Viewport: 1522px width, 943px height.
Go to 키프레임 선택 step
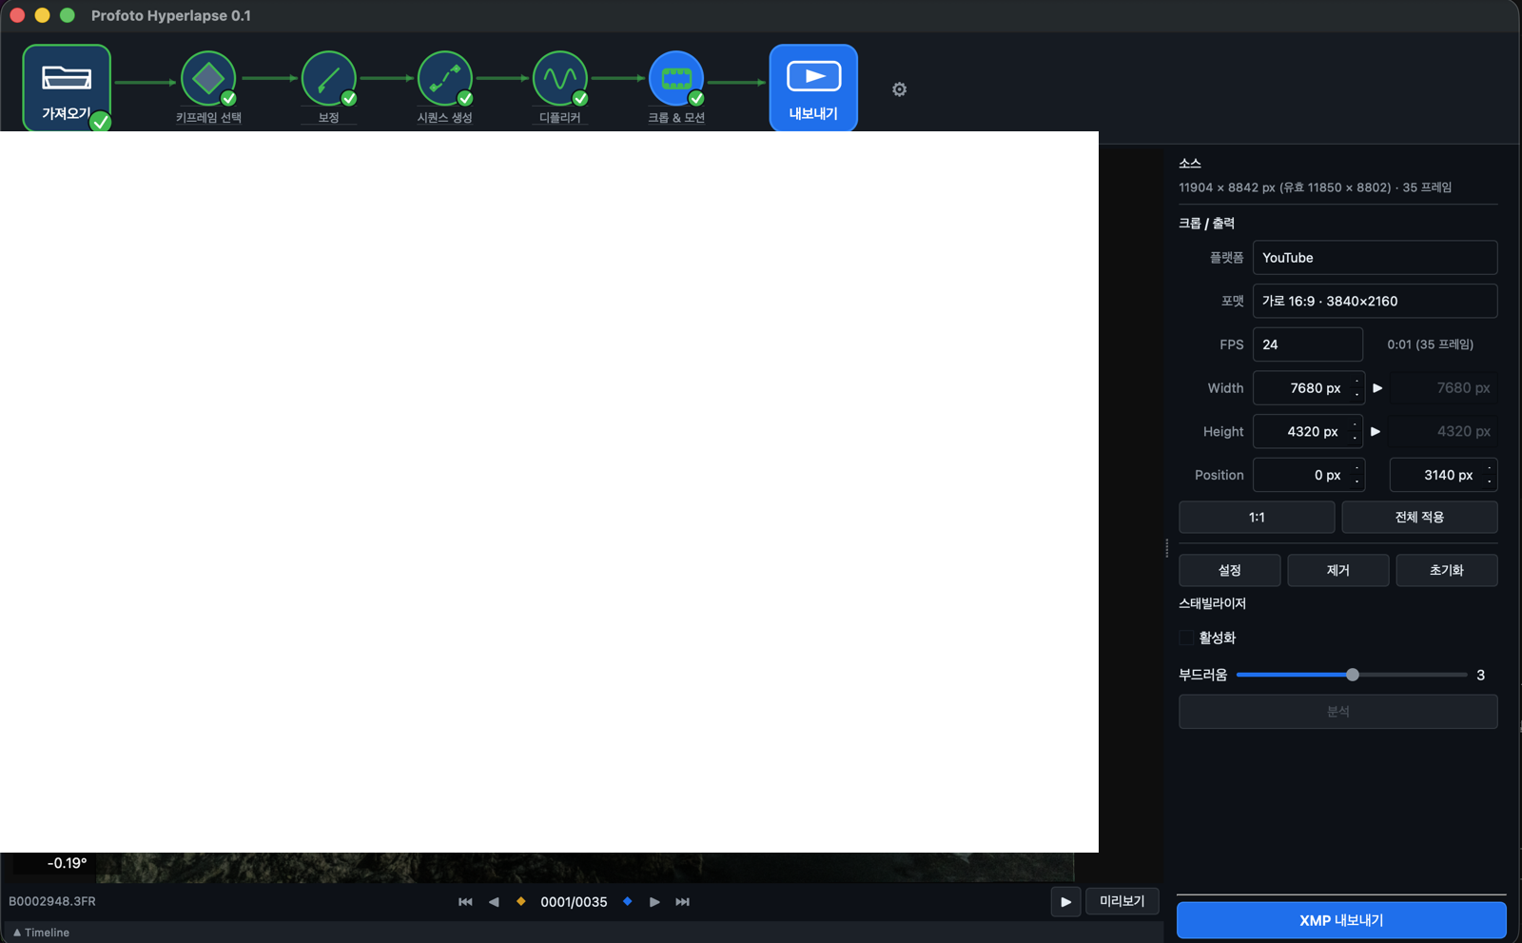click(x=208, y=87)
